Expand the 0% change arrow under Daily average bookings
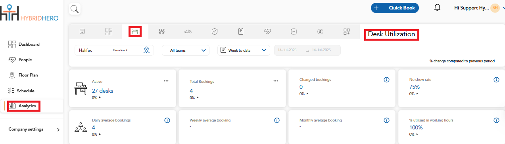This screenshot has height=144, width=505. 100,135
